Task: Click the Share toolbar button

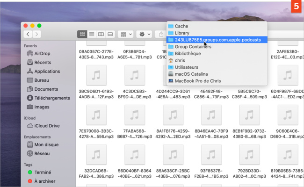Action: point(161,34)
